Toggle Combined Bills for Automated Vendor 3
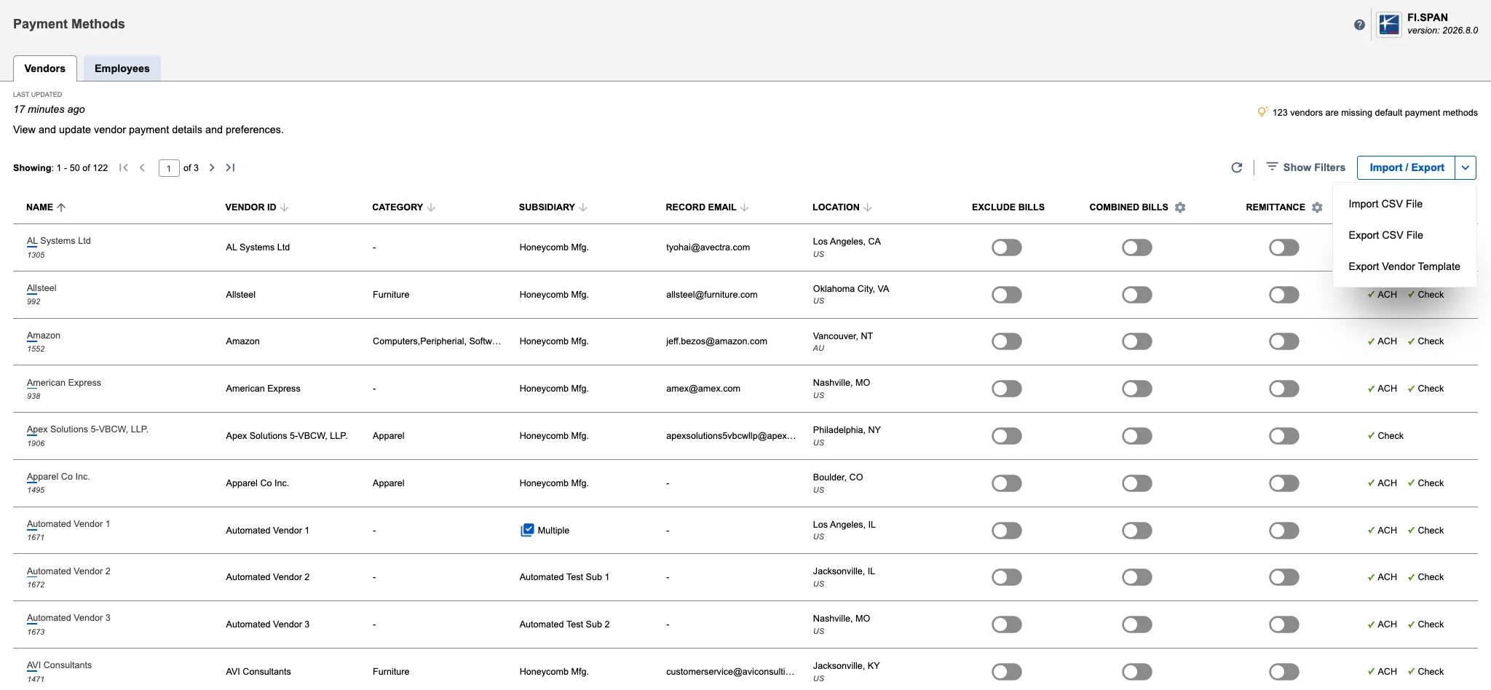This screenshot has height=690, width=1491. (x=1137, y=624)
